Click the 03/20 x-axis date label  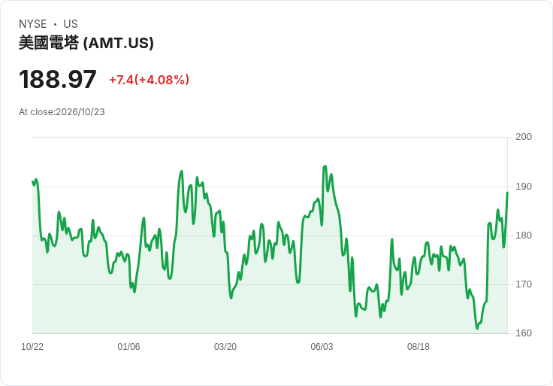pyautogui.click(x=225, y=347)
